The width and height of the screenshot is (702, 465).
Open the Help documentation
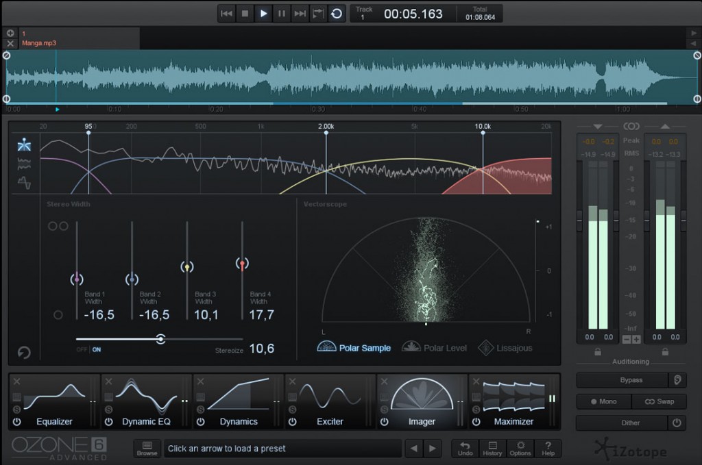548,449
